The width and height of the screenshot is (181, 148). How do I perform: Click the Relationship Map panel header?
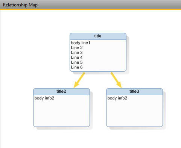click(90, 5)
